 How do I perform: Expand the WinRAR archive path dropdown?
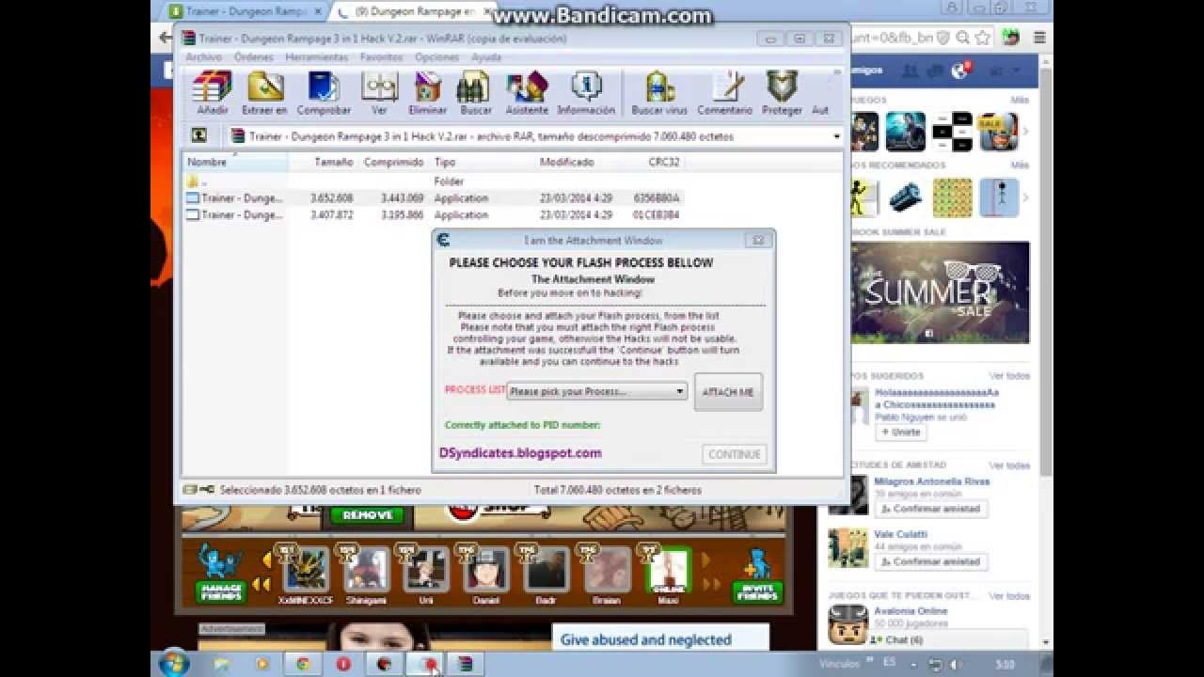coord(836,136)
